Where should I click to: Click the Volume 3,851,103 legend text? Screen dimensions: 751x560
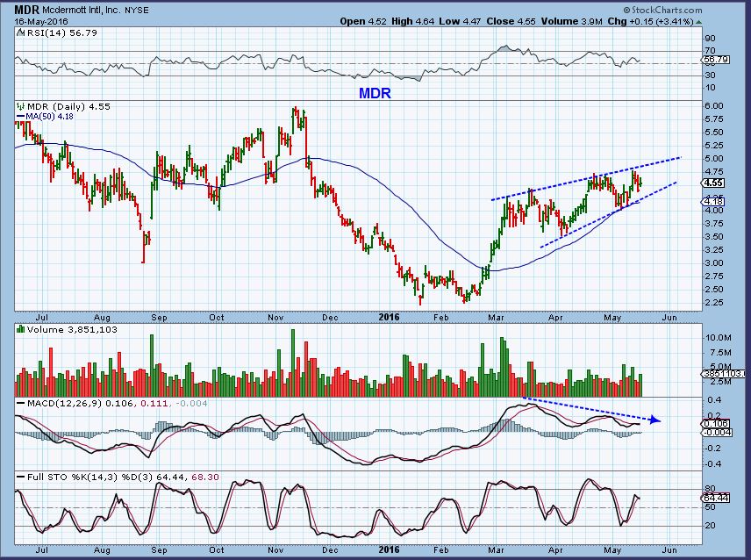coord(72,329)
